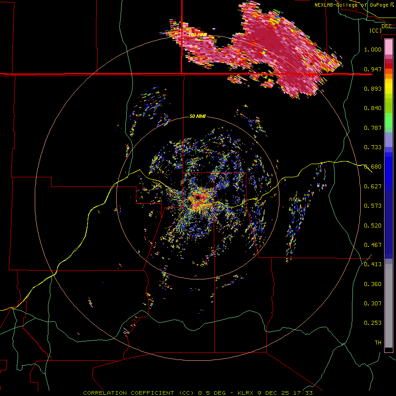Pick the bright green band on color bar

point(389,120)
